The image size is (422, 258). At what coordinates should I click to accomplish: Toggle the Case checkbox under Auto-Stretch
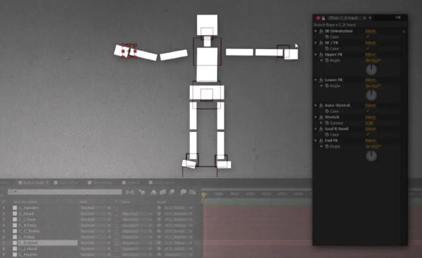point(368,111)
